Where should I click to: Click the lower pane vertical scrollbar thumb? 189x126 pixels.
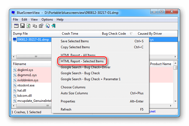pyautogui.click(x=175, y=67)
